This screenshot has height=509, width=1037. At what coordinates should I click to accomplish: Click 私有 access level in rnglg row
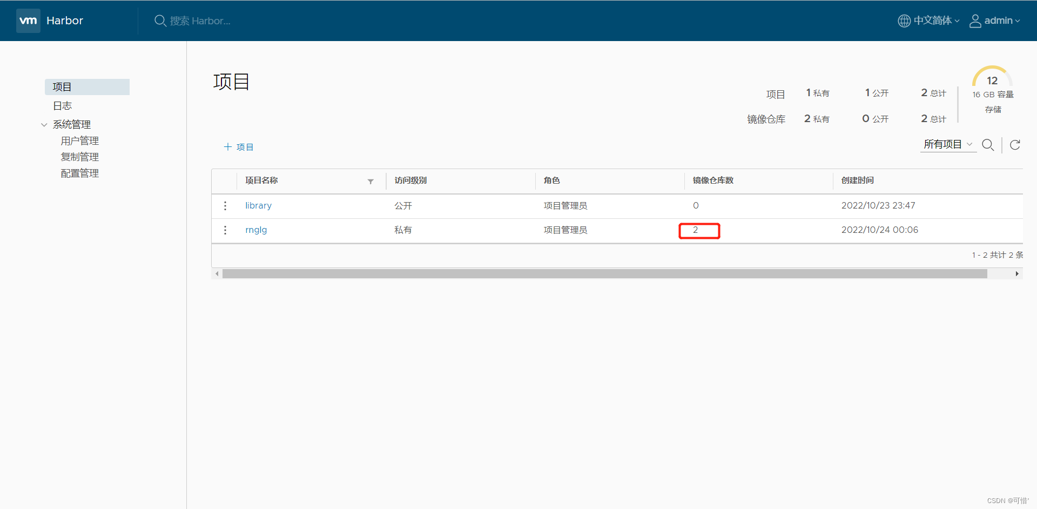point(403,230)
